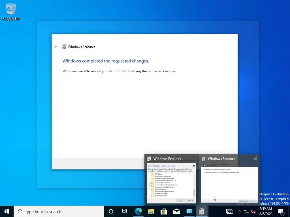The height and width of the screenshot is (217, 290).
Task: Click the back arrow in Windows Features dialog
Action: coord(56,47)
